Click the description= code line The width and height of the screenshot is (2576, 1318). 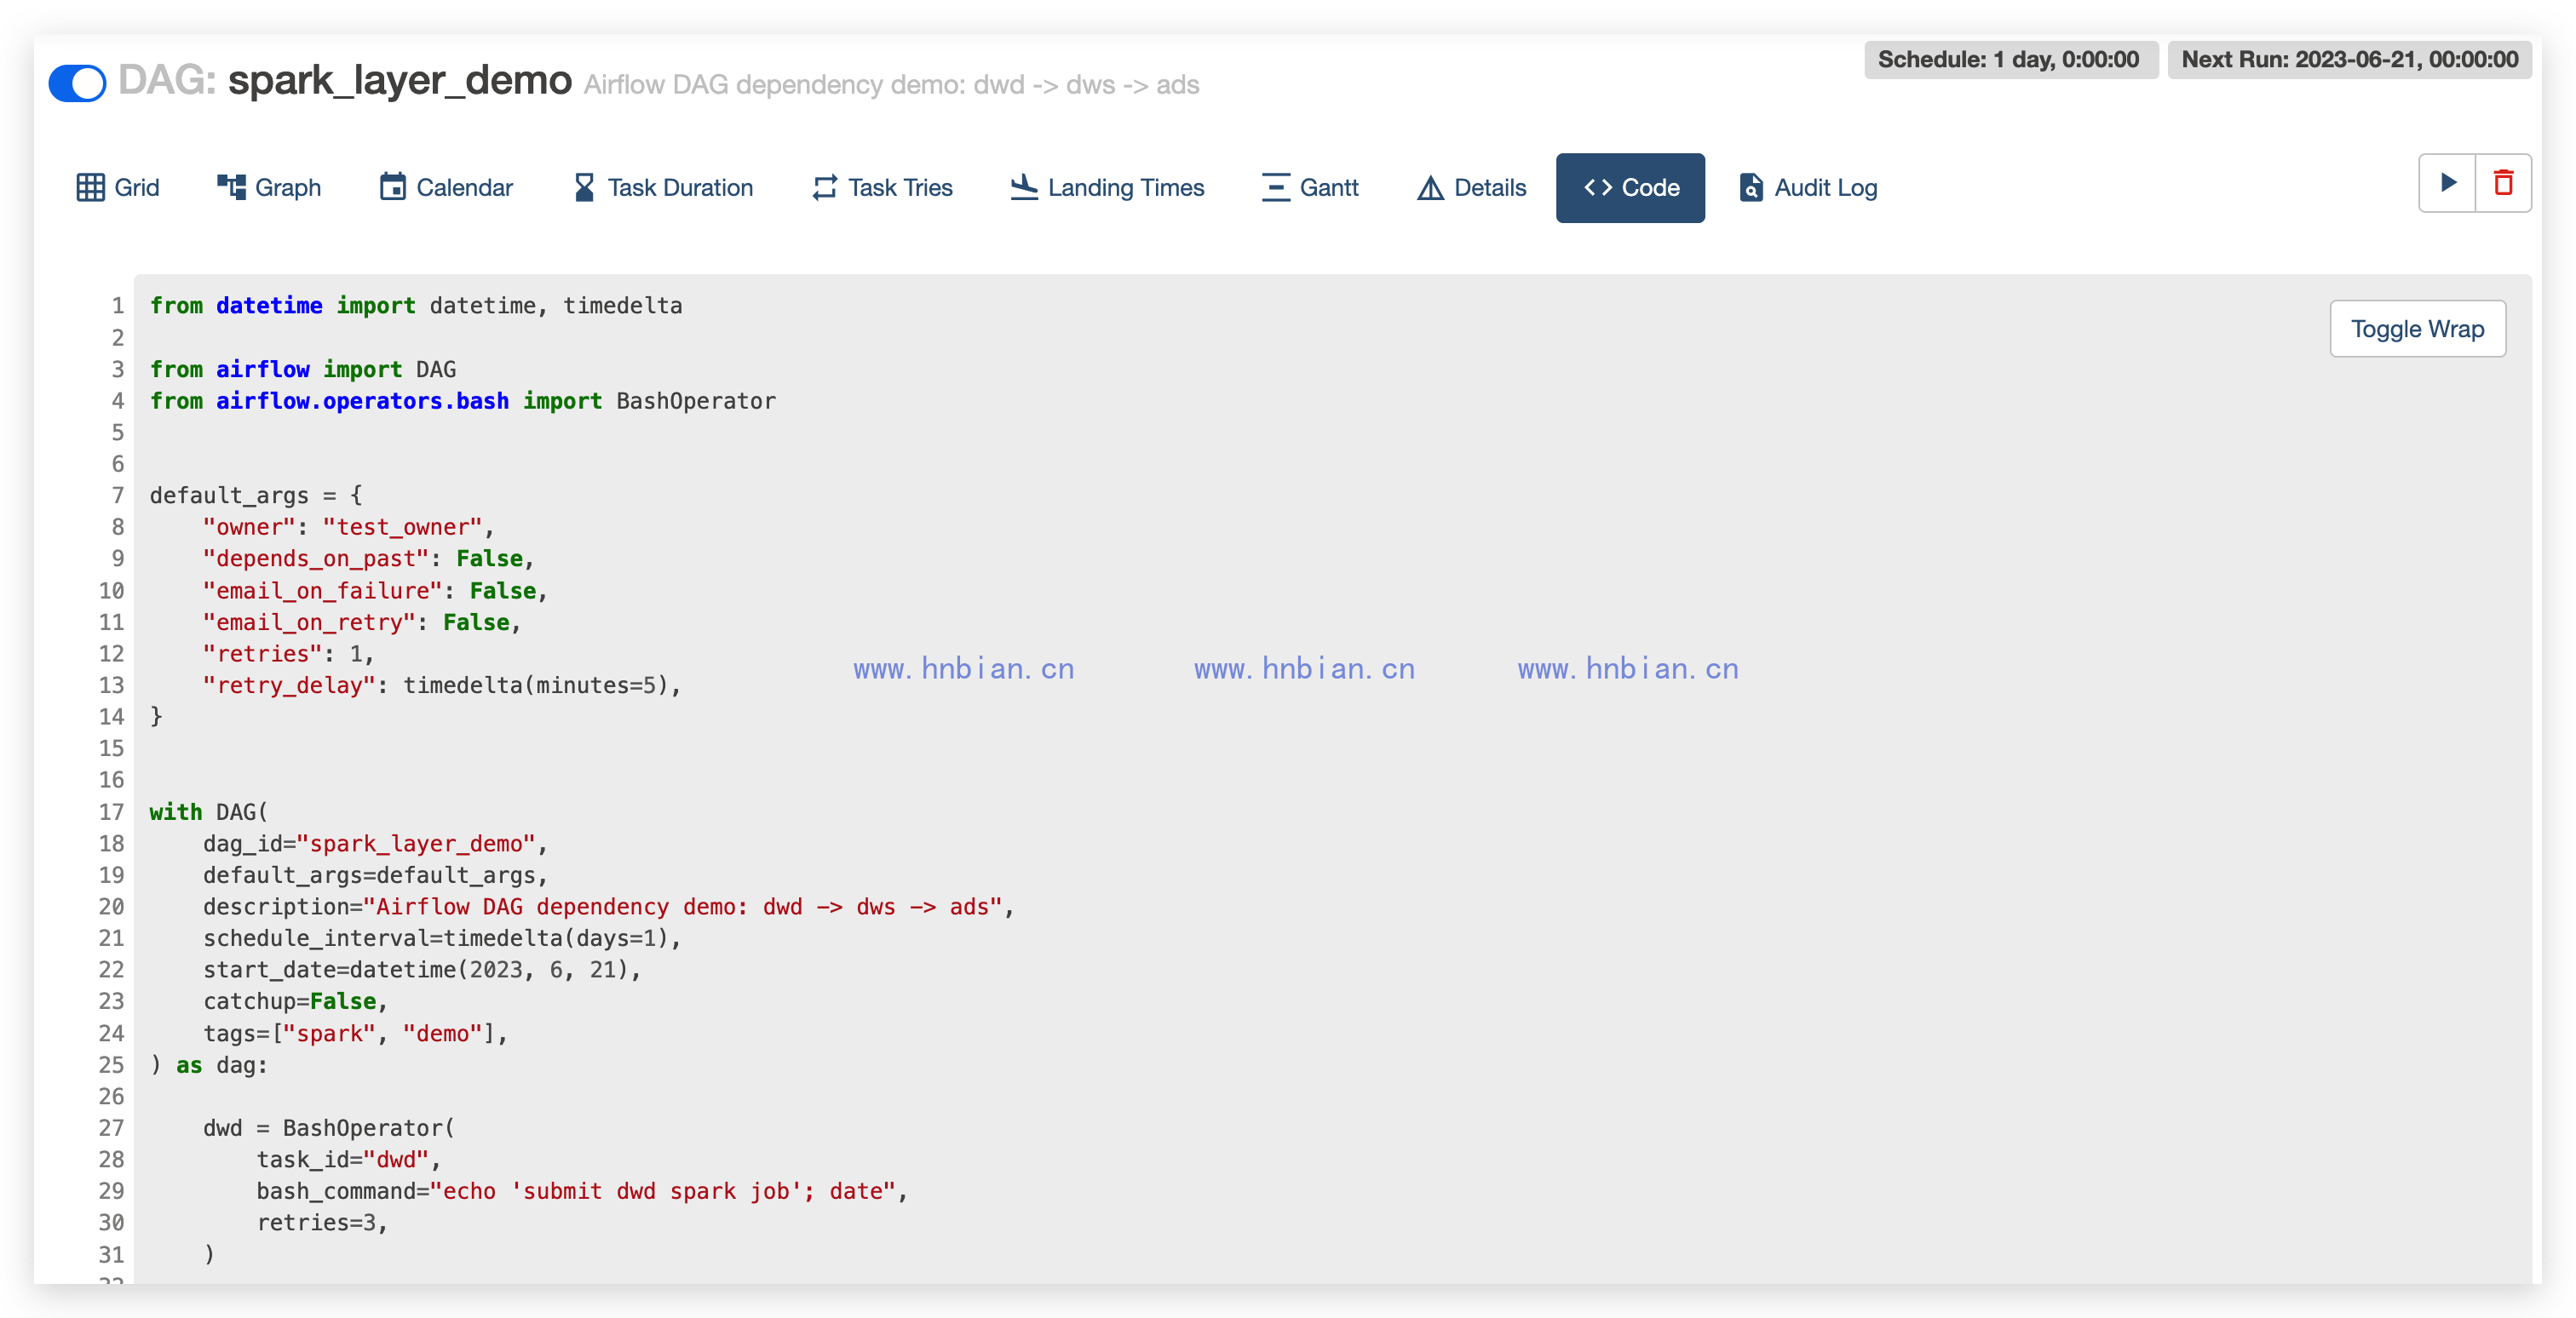coord(609,906)
